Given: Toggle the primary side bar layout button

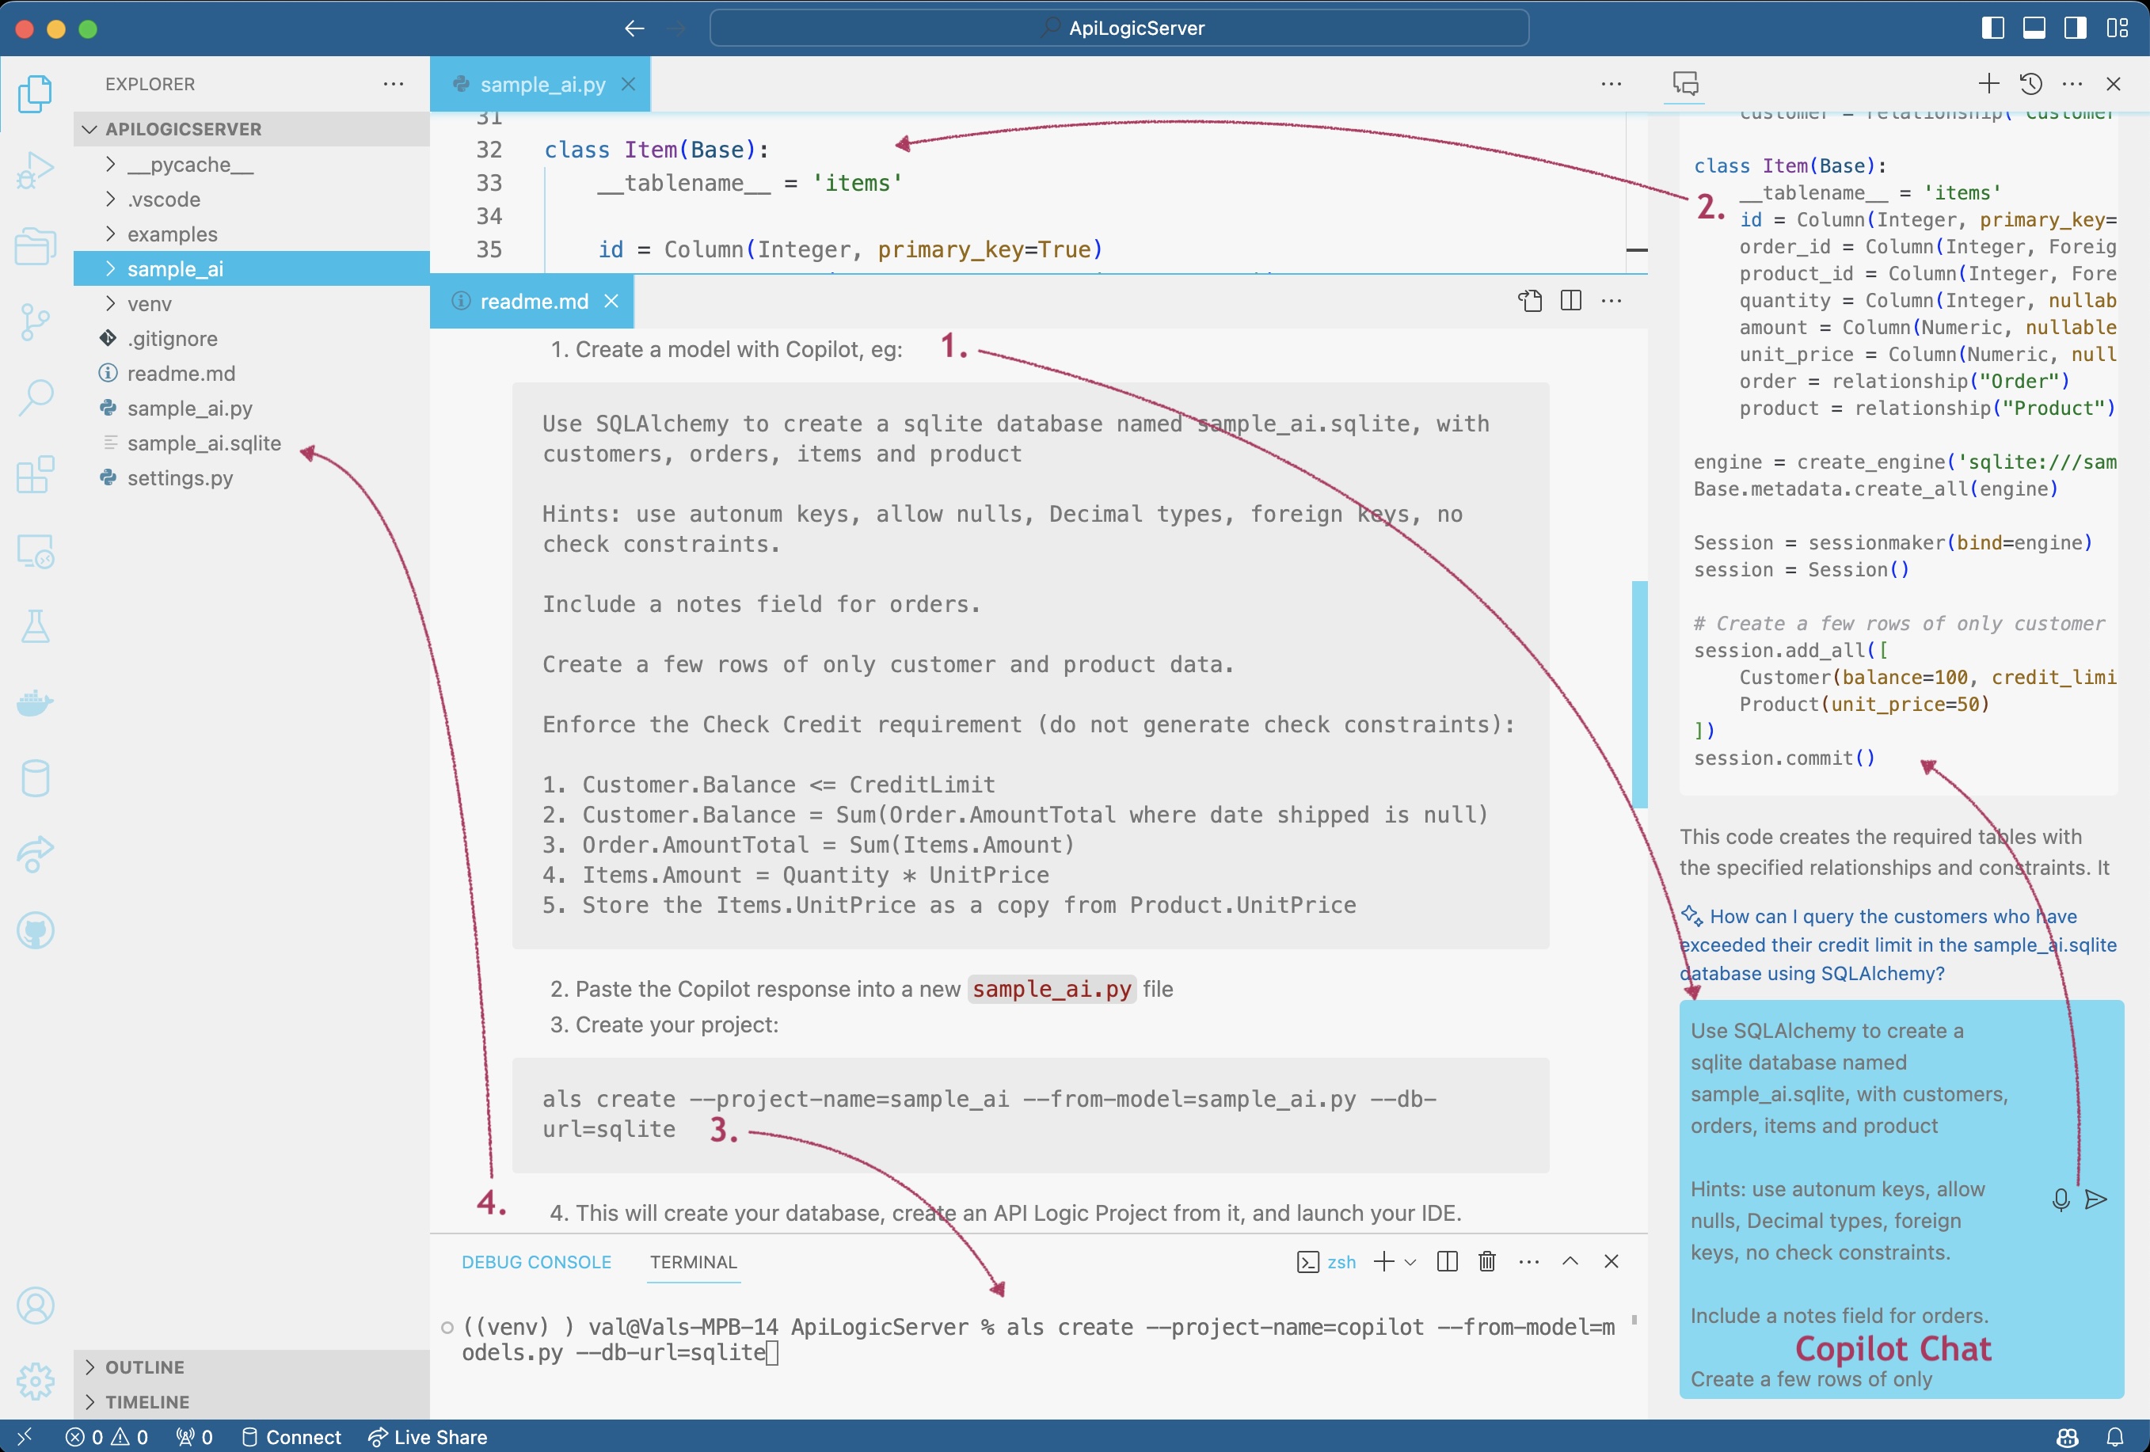Looking at the screenshot, I should coord(1992,28).
